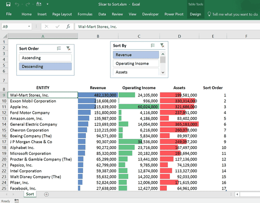Screen dimensions: 260x203
Task: Switch to the Home ribbon tab
Action: (27, 14)
